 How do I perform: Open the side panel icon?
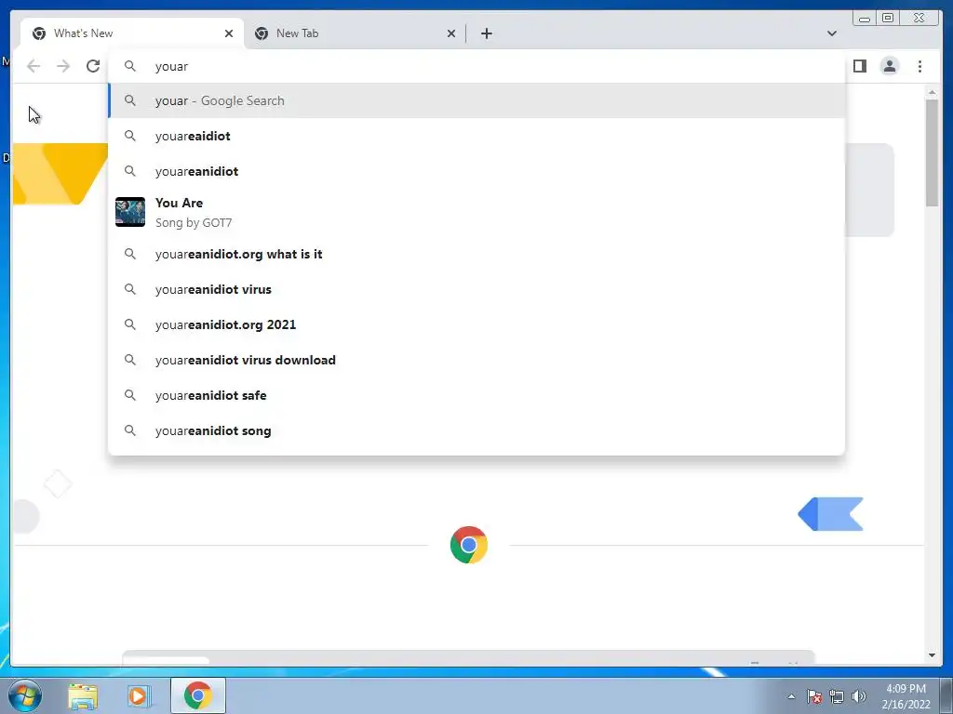tap(859, 66)
